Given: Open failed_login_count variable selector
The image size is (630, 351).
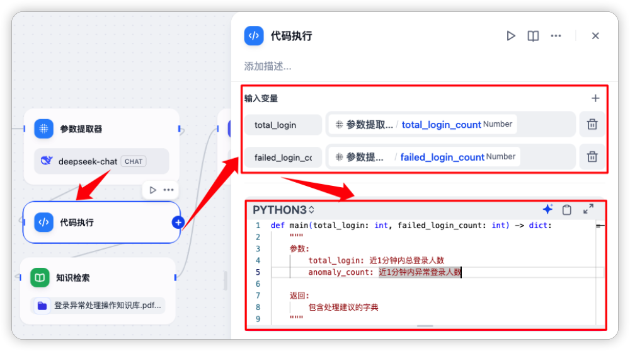Looking at the screenshot, I should click(x=450, y=157).
